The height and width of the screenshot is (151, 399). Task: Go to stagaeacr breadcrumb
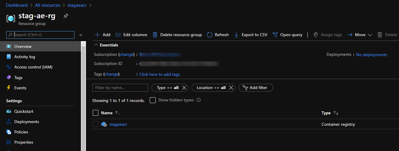click(x=77, y=5)
